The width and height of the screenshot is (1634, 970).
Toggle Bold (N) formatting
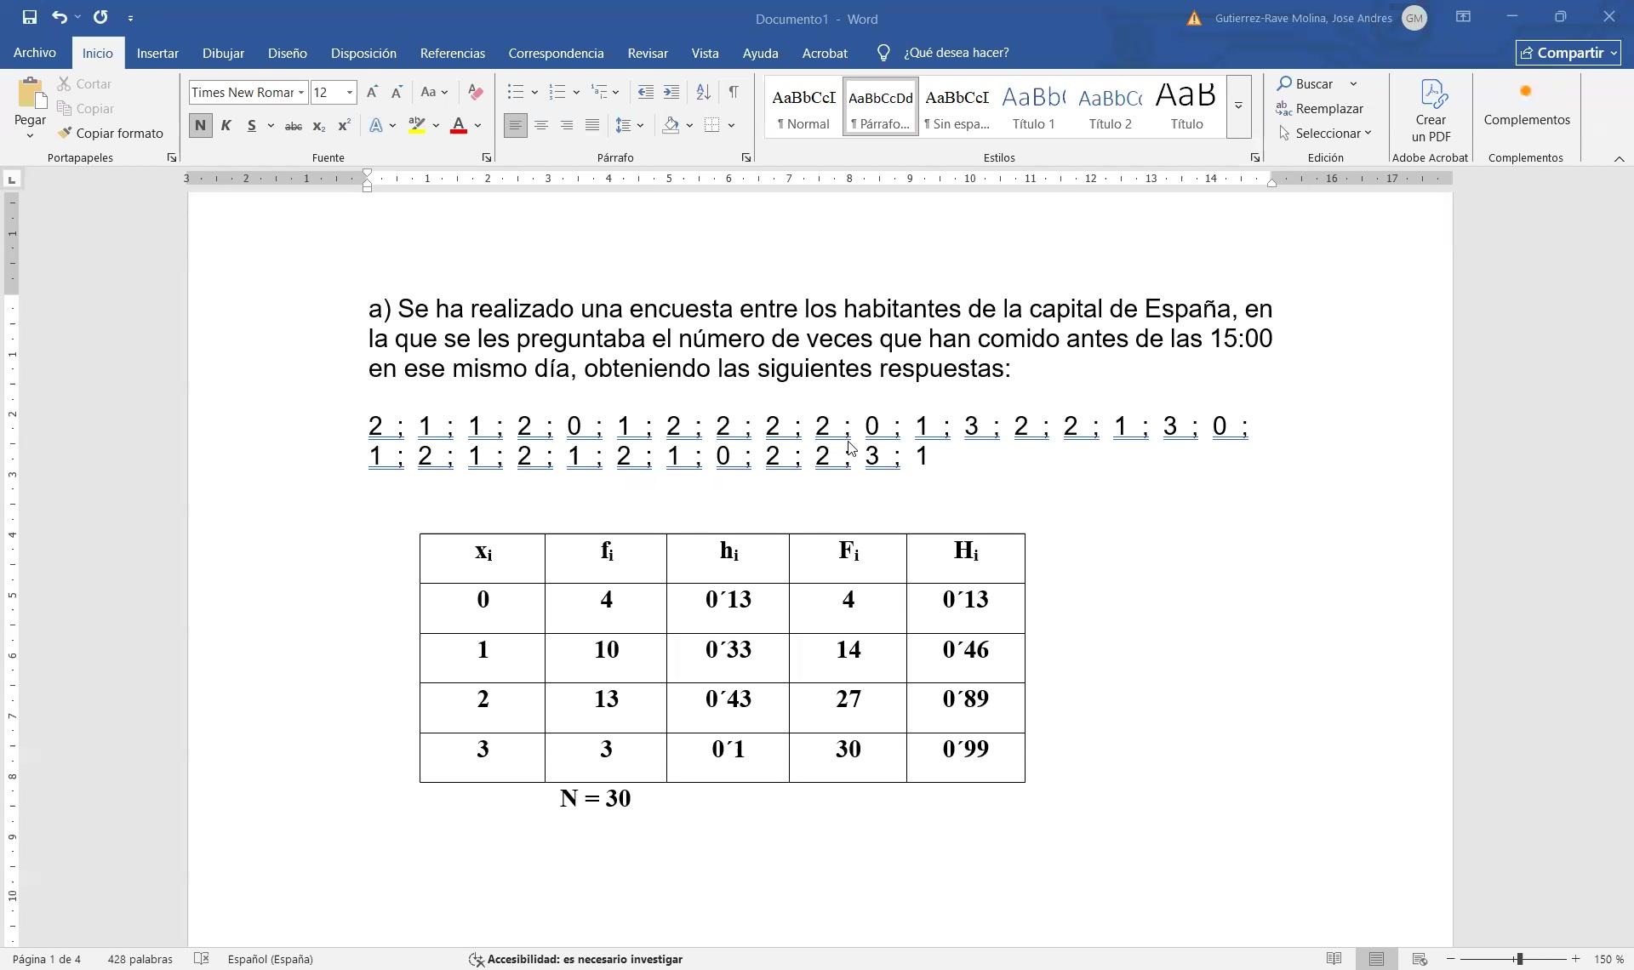[x=200, y=125]
